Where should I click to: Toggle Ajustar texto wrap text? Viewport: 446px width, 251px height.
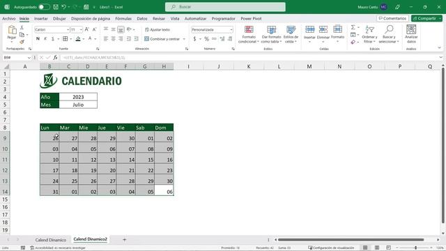click(157, 29)
